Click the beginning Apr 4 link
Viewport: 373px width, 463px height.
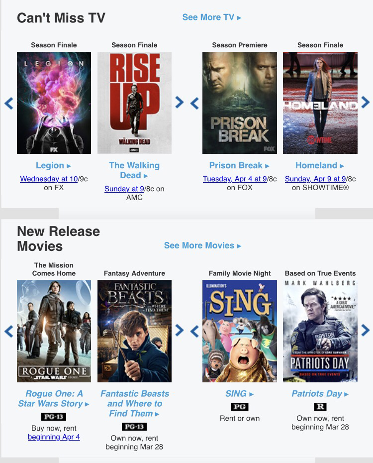tap(54, 437)
